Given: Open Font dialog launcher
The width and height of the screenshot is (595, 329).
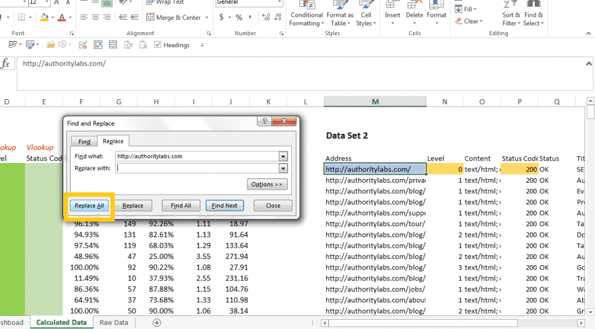Looking at the screenshot, I should point(72,33).
